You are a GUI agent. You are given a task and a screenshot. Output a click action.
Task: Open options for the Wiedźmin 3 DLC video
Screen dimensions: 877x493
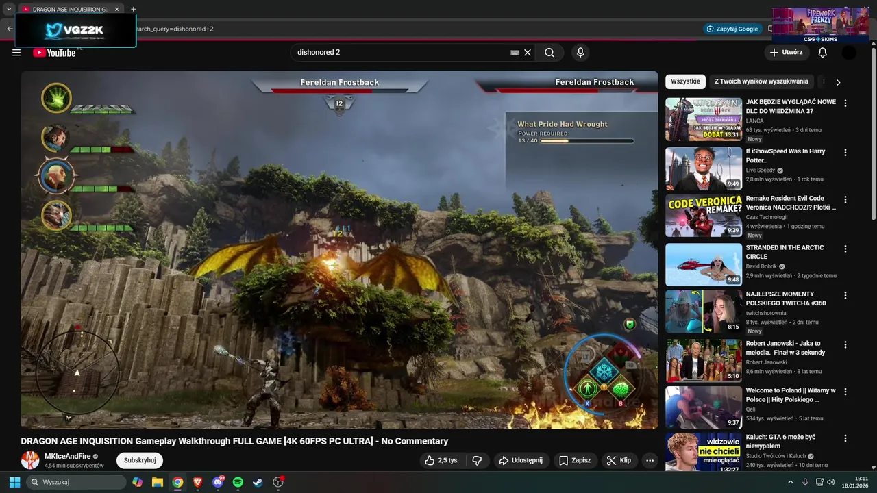pyautogui.click(x=845, y=103)
